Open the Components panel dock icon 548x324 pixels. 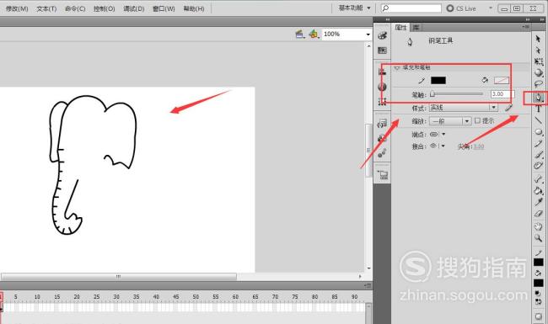tap(383, 138)
